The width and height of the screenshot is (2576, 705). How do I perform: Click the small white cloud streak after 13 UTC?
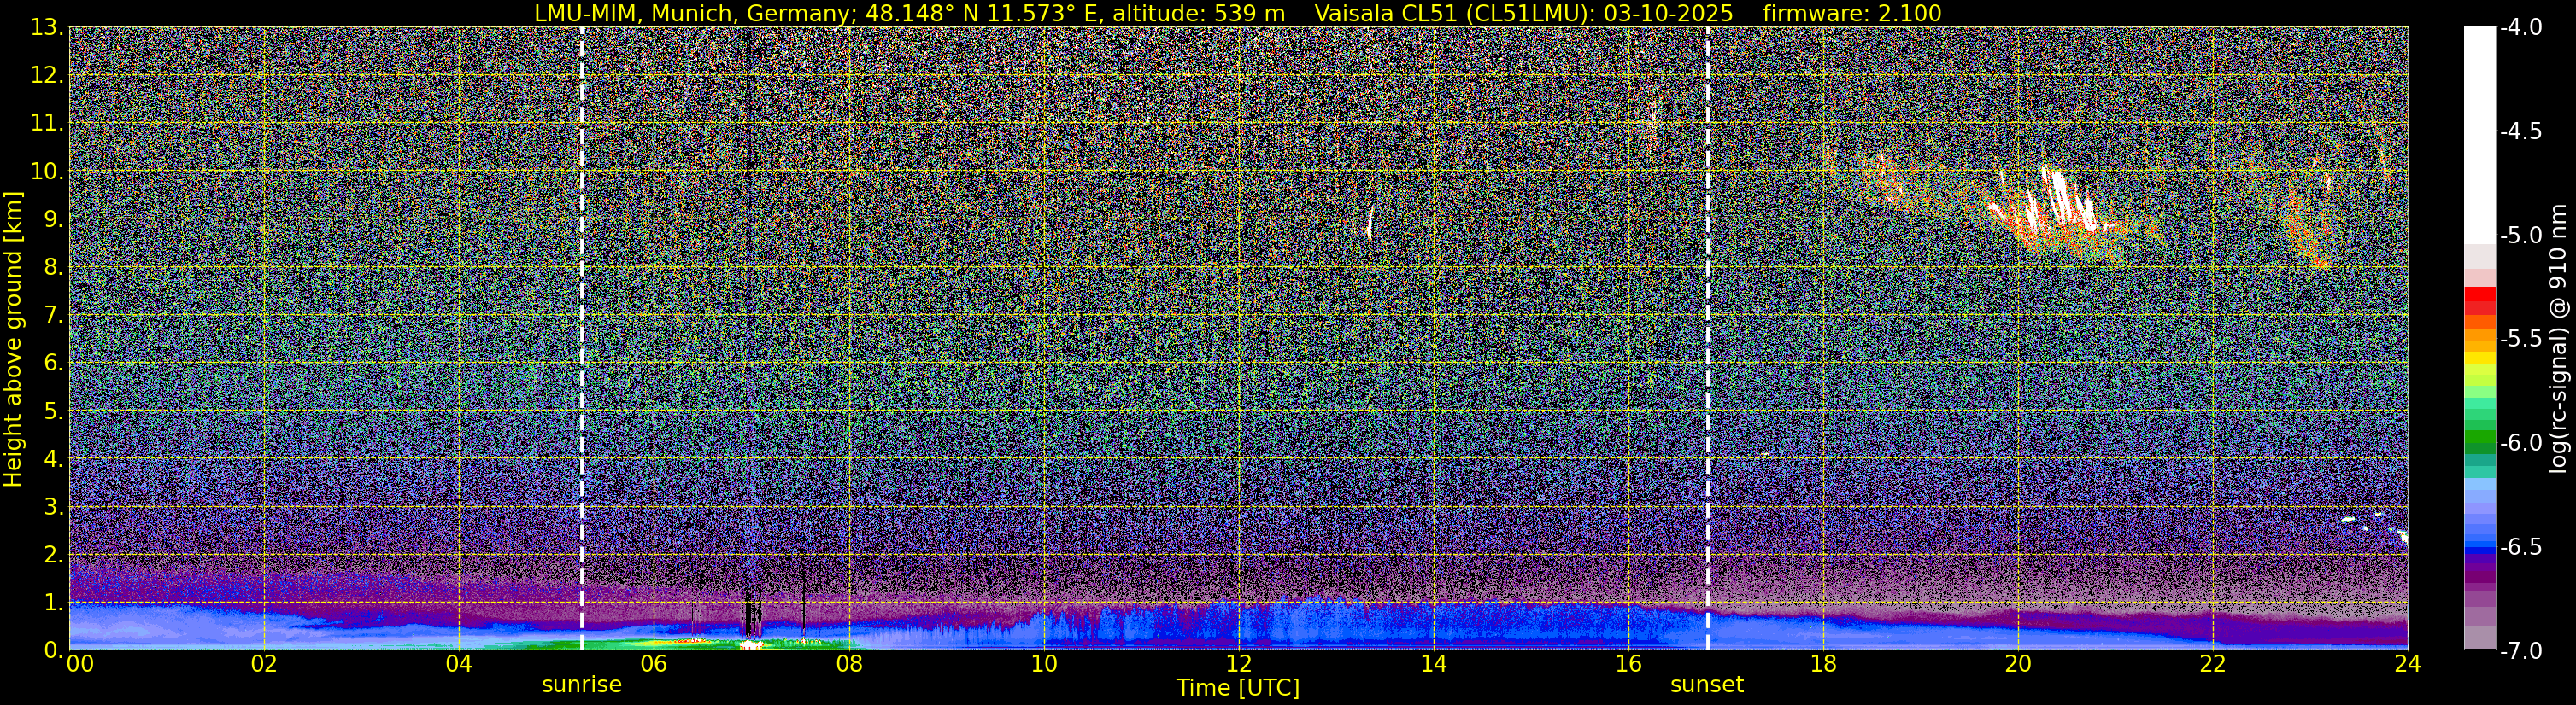point(1370,222)
